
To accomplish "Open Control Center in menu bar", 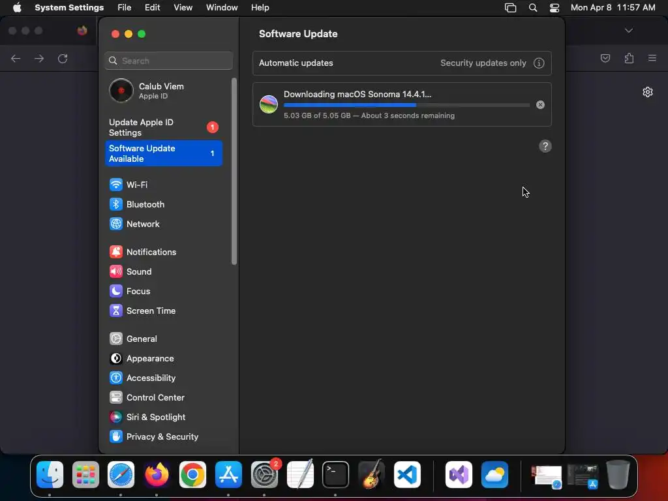I will point(554,8).
